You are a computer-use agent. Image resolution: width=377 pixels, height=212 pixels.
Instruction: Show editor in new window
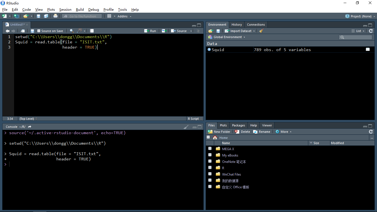(x=23, y=31)
